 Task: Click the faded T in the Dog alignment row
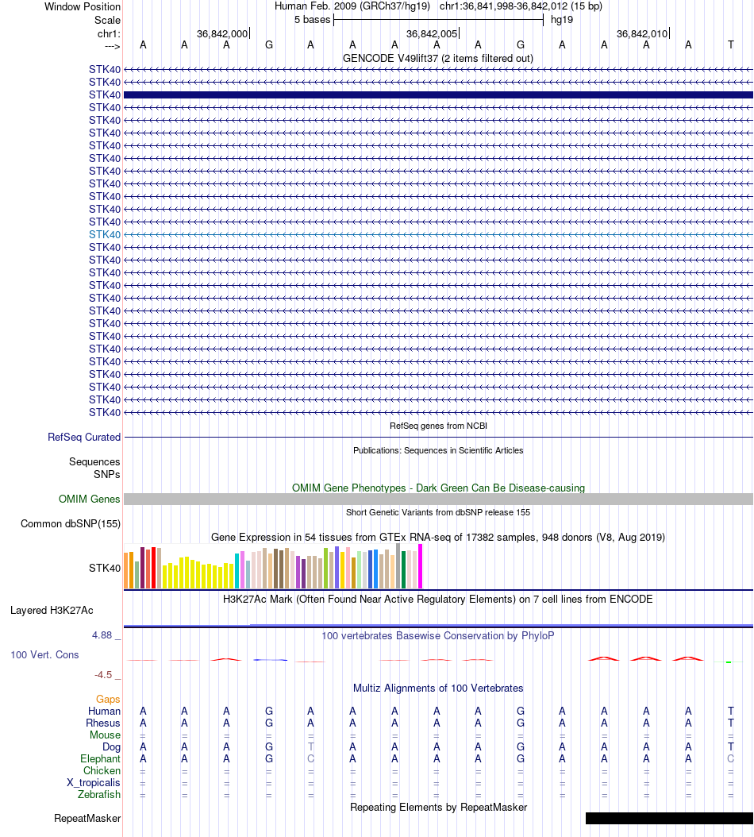point(310,746)
